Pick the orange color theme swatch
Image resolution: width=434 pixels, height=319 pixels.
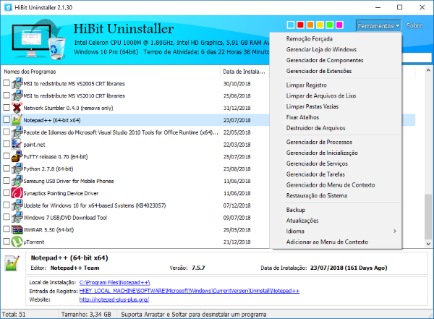(310, 25)
